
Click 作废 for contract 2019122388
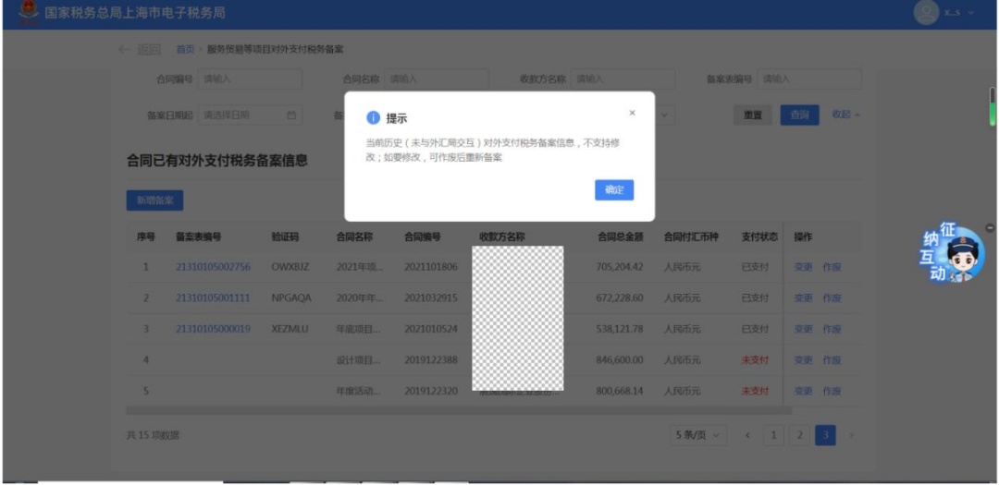[832, 360]
